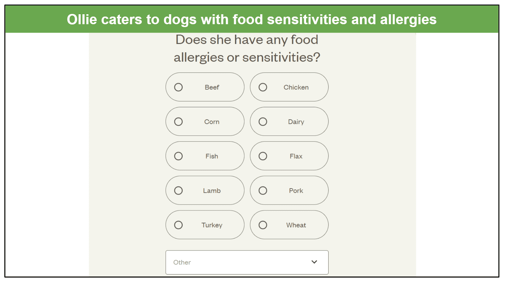Expand the Other dropdown chevron
Screen dimensions: 505x284
tap(314, 262)
